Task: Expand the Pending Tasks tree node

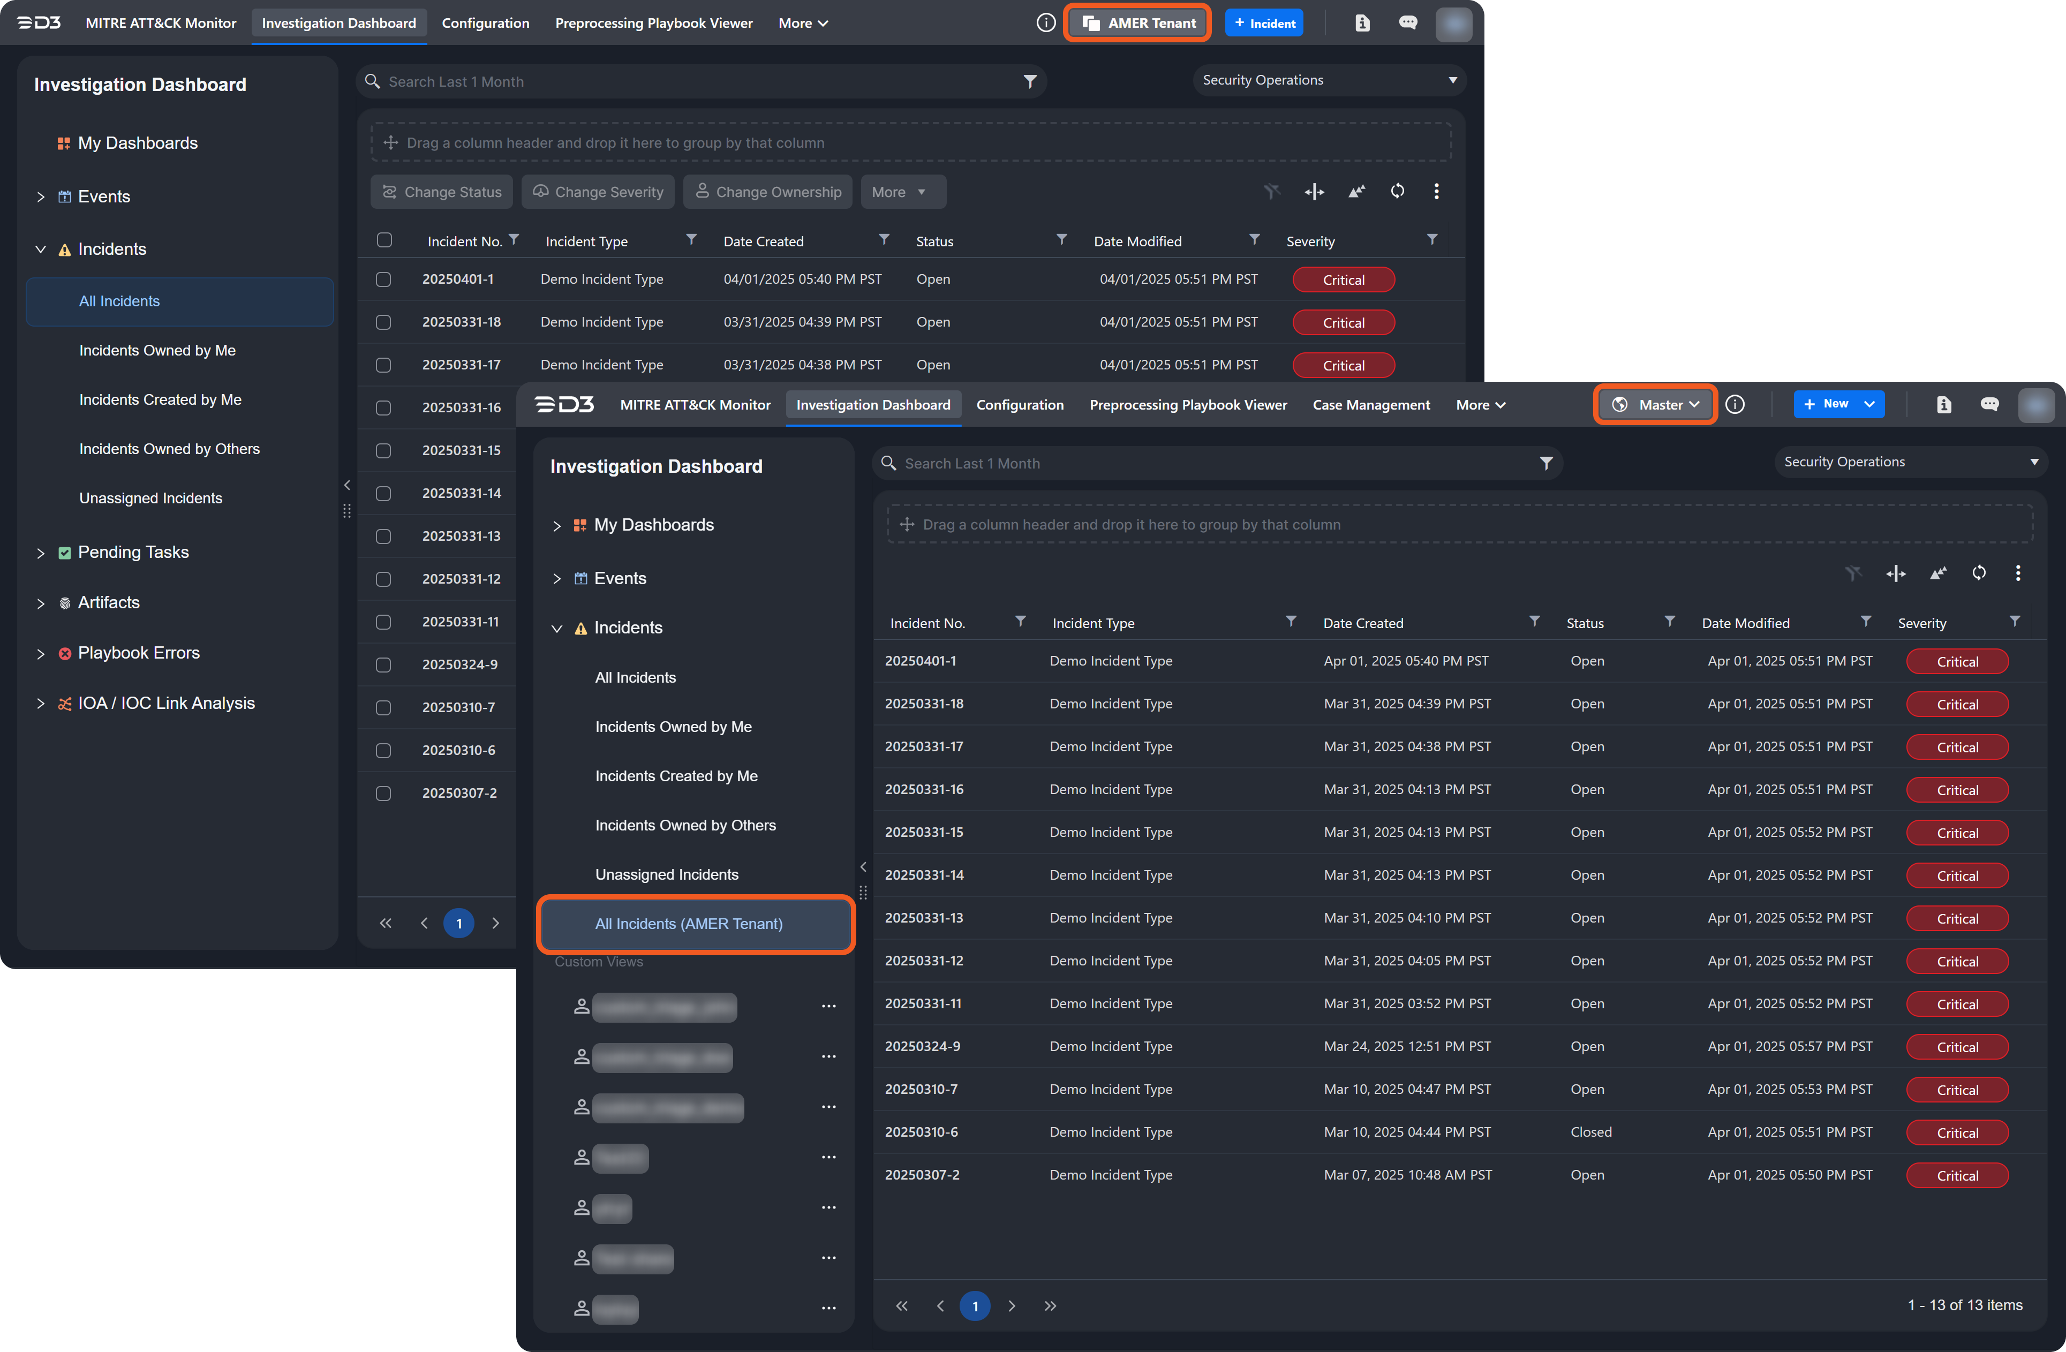Action: (41, 553)
